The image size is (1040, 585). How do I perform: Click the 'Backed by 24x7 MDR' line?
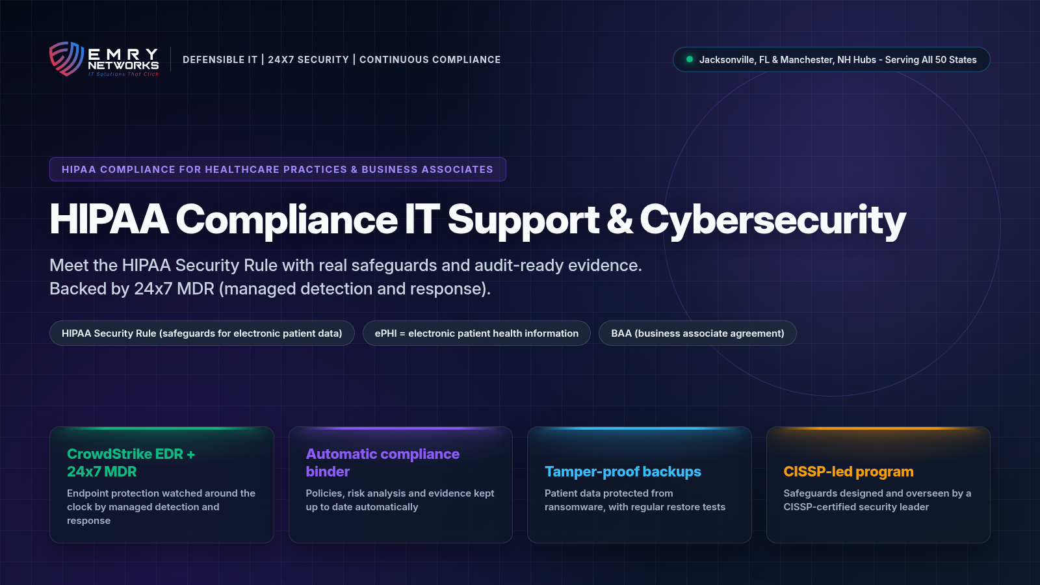(270, 289)
